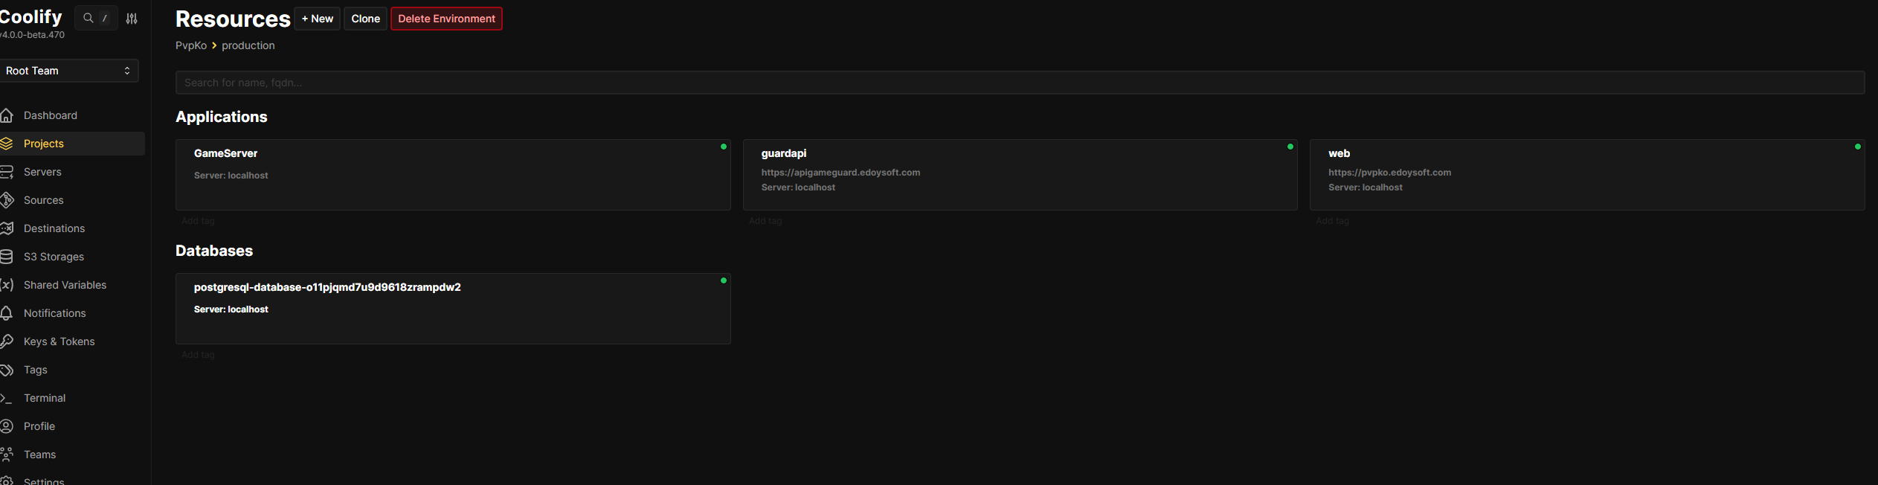This screenshot has height=485, width=1878.
Task: Click the PvpKo breadcrumb link
Action: (x=191, y=45)
